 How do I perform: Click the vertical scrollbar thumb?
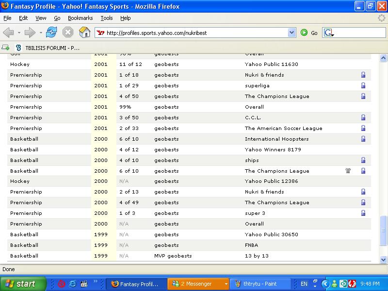[x=383, y=230]
